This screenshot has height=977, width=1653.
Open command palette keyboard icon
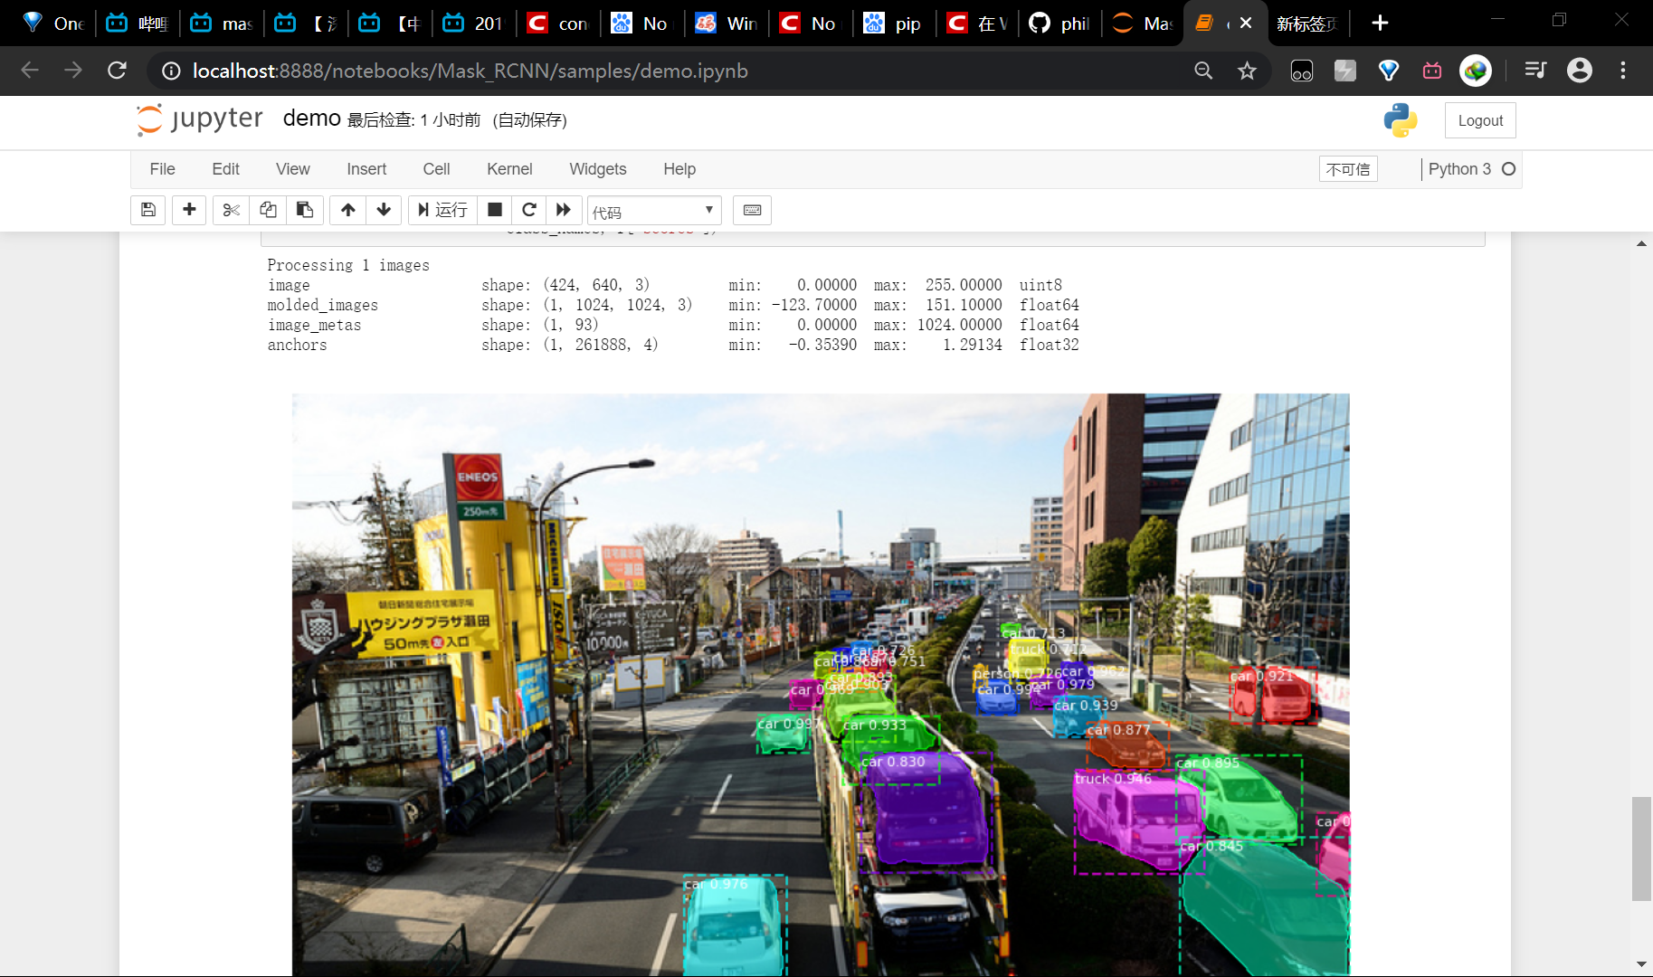coord(752,210)
